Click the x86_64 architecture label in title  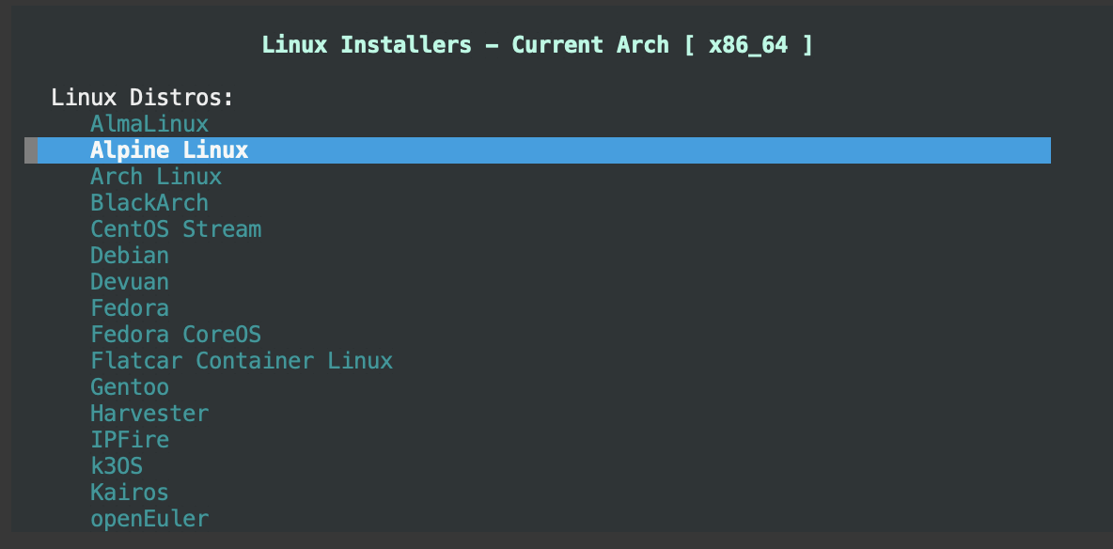point(747,44)
